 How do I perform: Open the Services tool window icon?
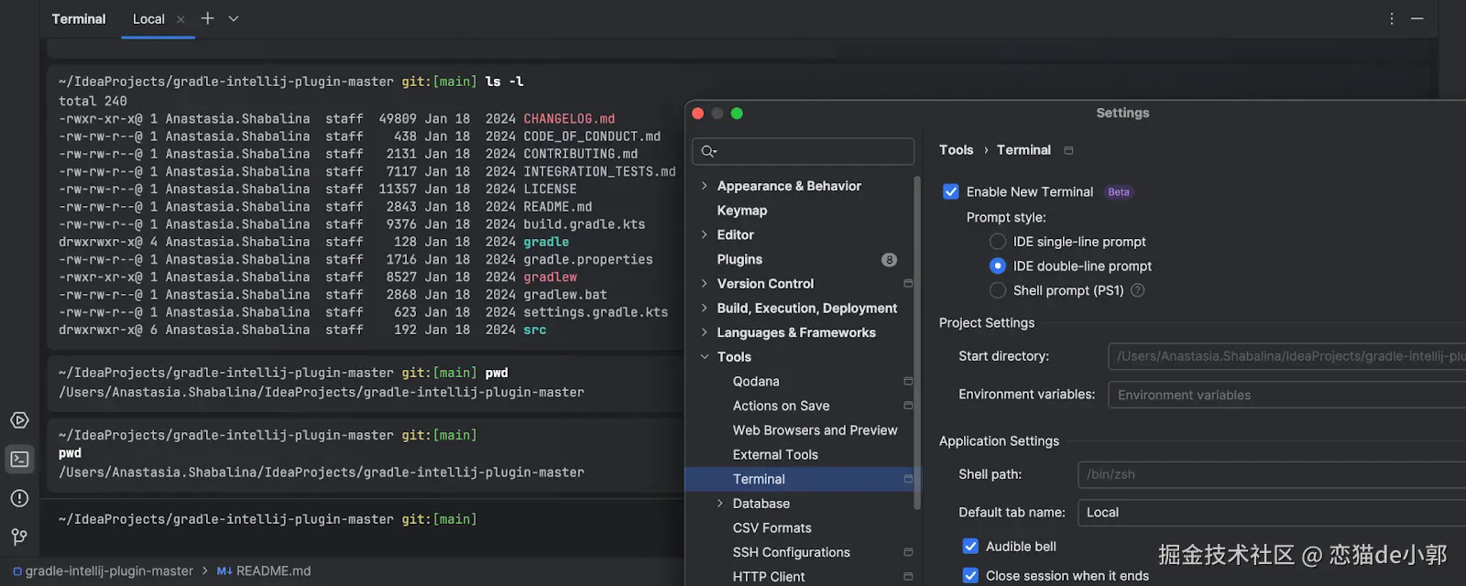(19, 420)
